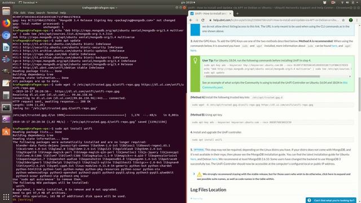Open the green extension icon in Chromium
The image size is (361, 203).
(x=351, y=20)
